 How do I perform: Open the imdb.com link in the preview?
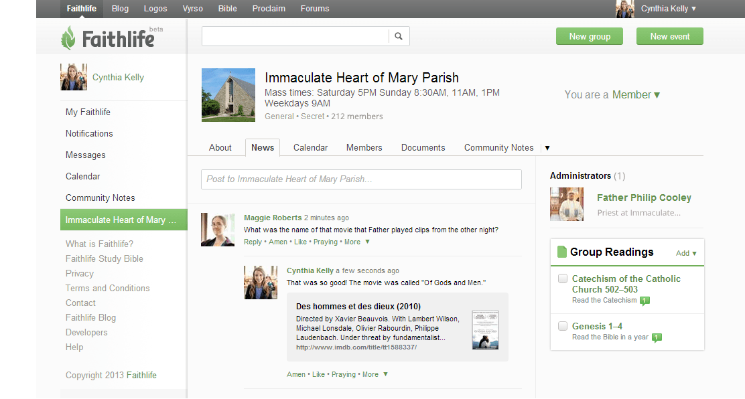[x=356, y=347]
